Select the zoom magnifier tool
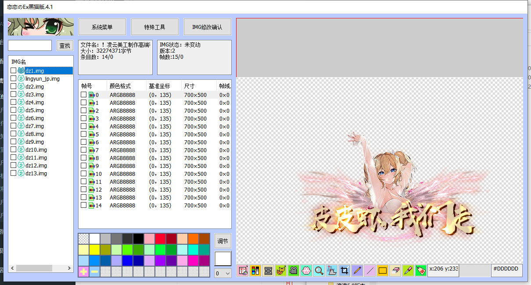Viewport: 531px width, 285px height. click(x=319, y=271)
